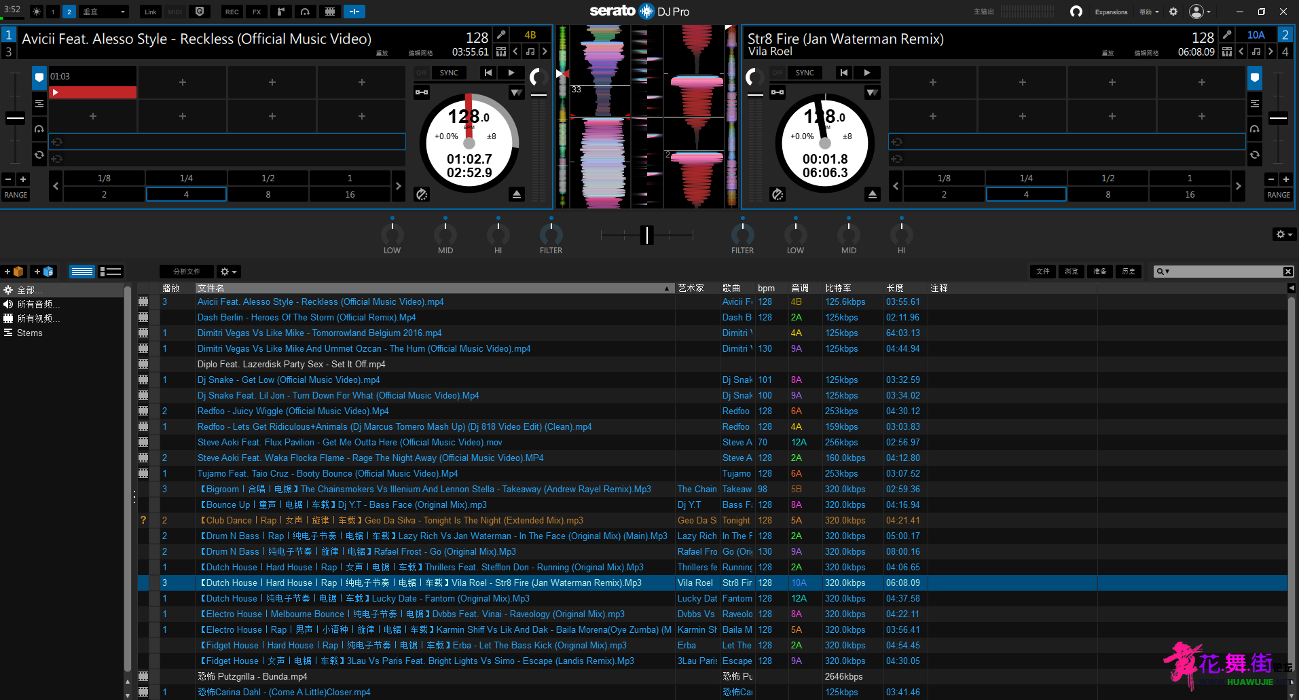The height and width of the screenshot is (700, 1299).
Task: Click the left deck key music-note icon
Action: 530,52
